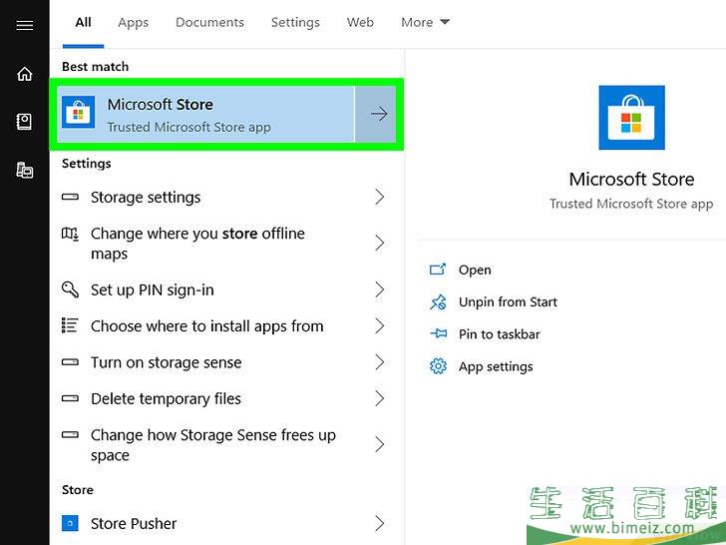Click the Pin to taskbar pin icon
The height and width of the screenshot is (545, 726).
[438, 333]
